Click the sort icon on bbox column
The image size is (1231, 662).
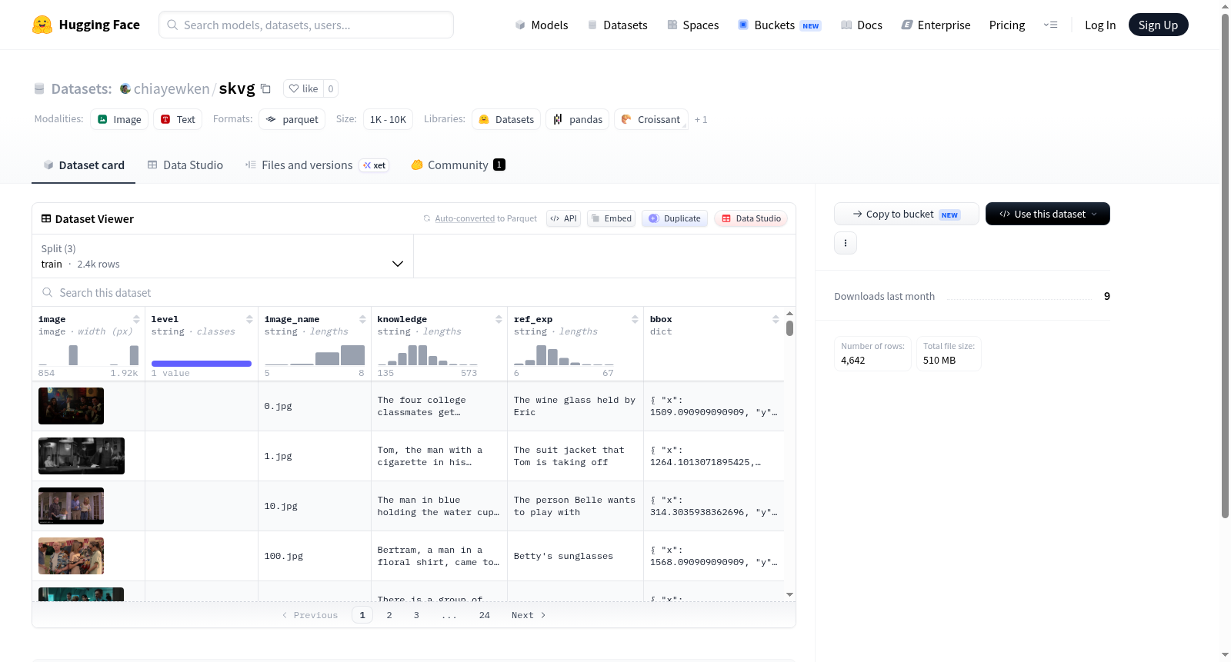coord(776,319)
